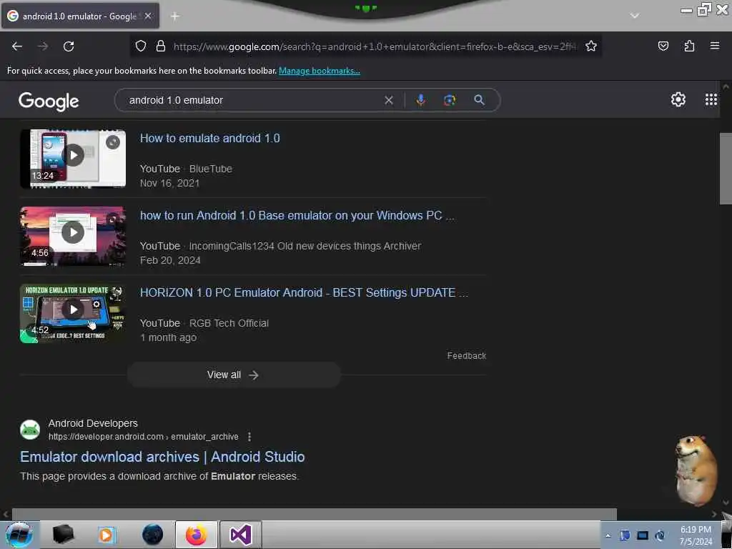
Task: Click the Android Developers site name
Action: 93,423
